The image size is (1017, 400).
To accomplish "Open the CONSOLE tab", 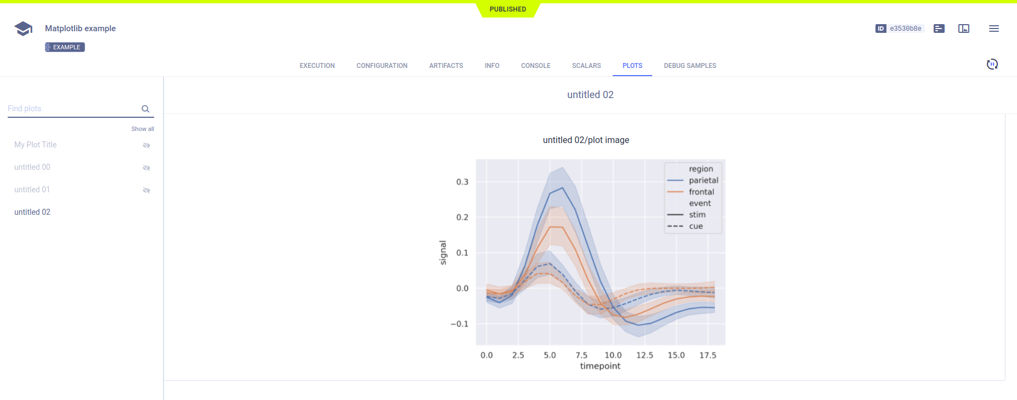I will click(535, 66).
